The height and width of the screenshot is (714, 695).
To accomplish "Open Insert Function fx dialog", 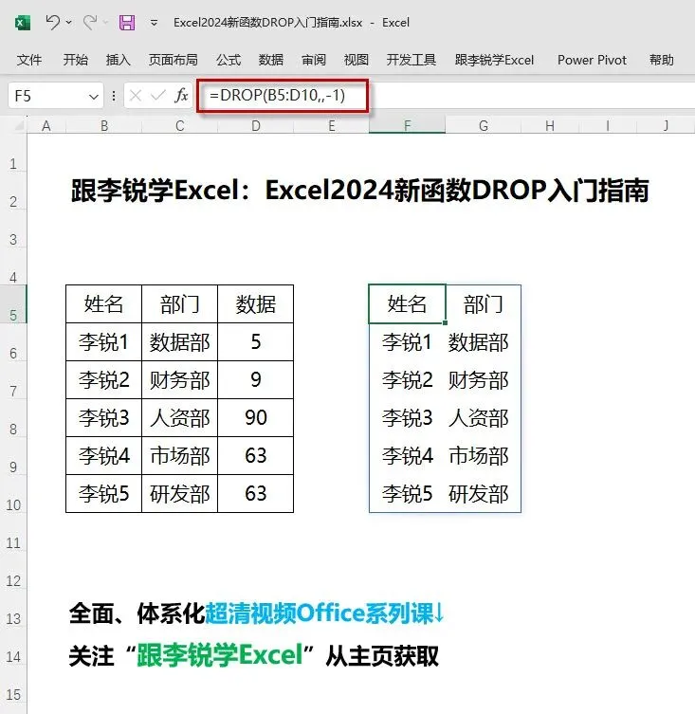I will tap(181, 96).
